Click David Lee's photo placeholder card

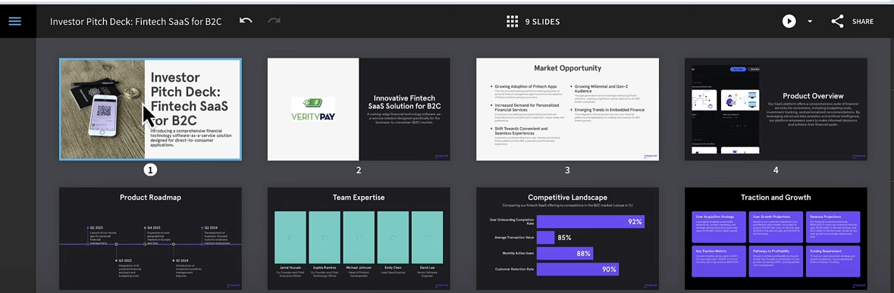point(427,237)
